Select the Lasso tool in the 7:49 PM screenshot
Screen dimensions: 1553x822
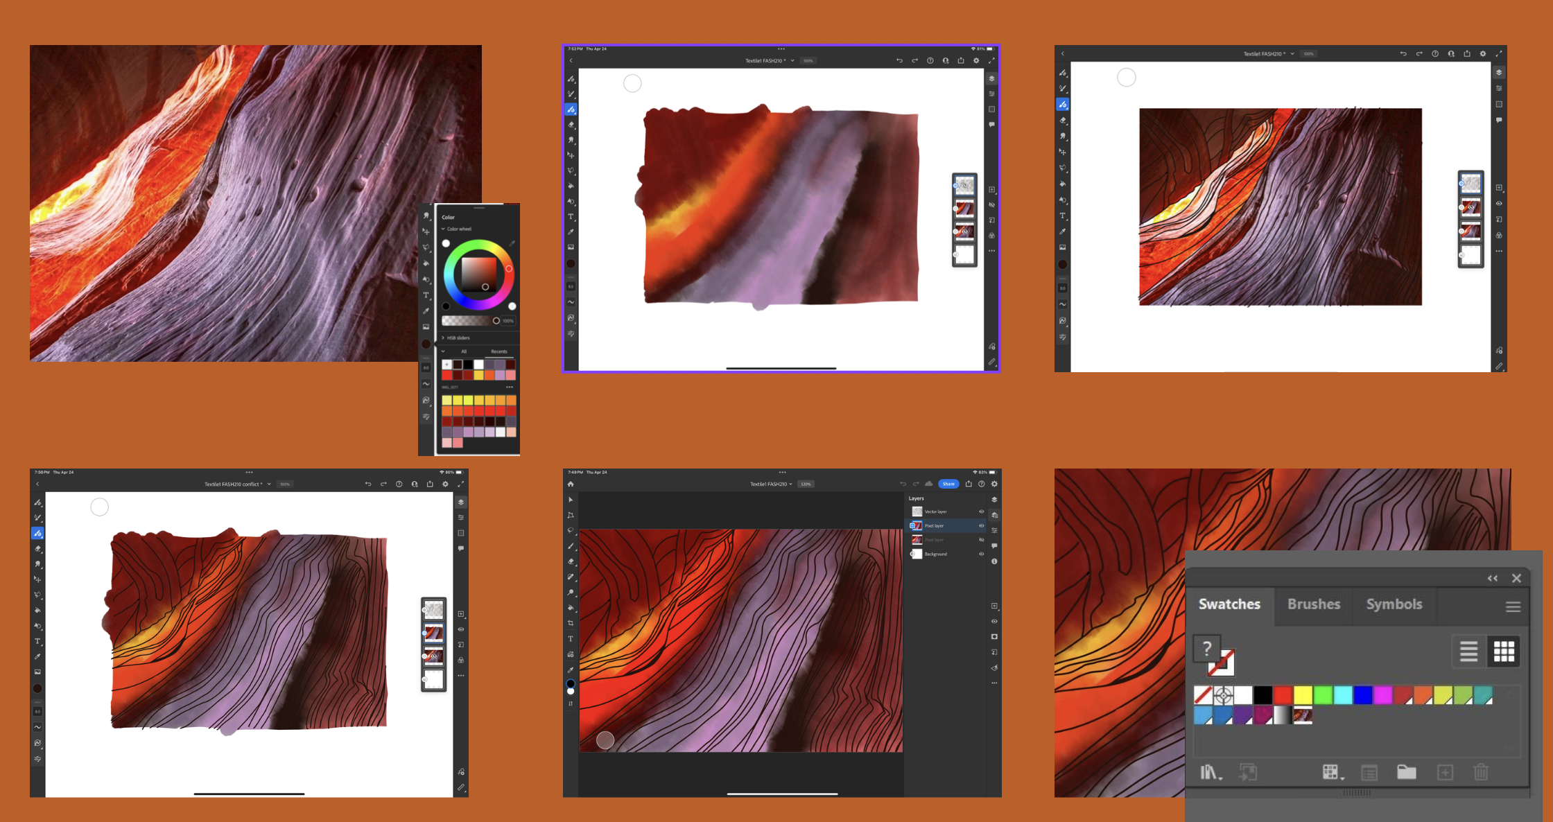[571, 530]
